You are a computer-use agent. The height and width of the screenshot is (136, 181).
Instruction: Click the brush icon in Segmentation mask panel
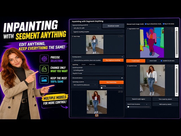(x=173, y=31)
